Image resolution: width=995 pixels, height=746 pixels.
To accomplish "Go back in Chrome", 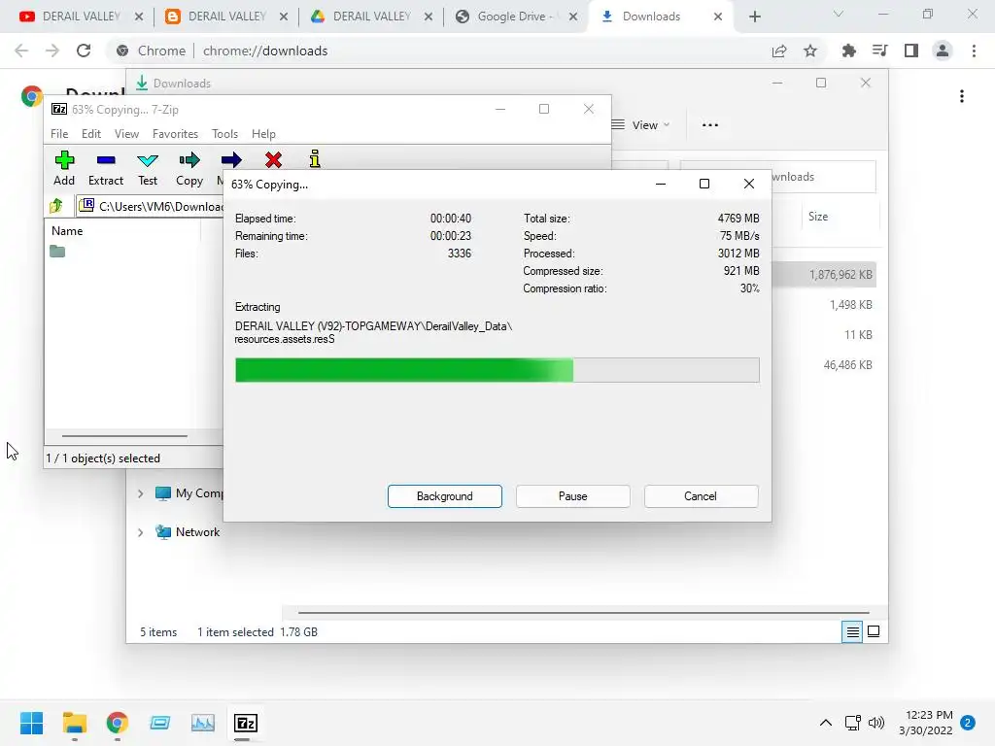I will pos(21,51).
